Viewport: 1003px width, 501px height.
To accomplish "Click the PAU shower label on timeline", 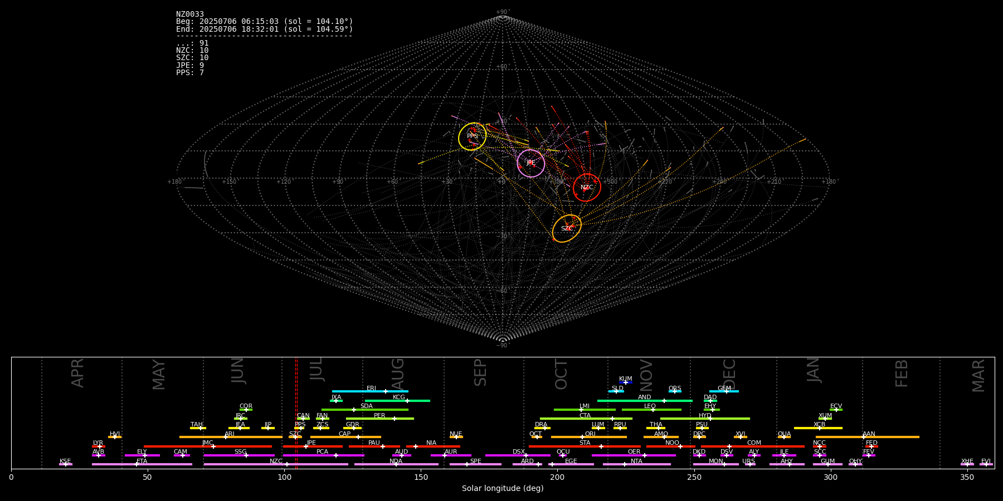I will (374, 443).
